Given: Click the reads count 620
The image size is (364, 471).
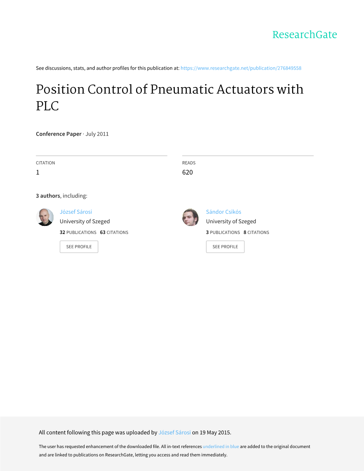Looking at the screenshot, I should click(x=187, y=172).
